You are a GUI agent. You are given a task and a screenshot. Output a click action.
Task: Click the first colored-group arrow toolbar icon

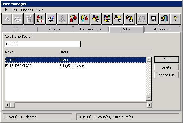tap(96, 19)
